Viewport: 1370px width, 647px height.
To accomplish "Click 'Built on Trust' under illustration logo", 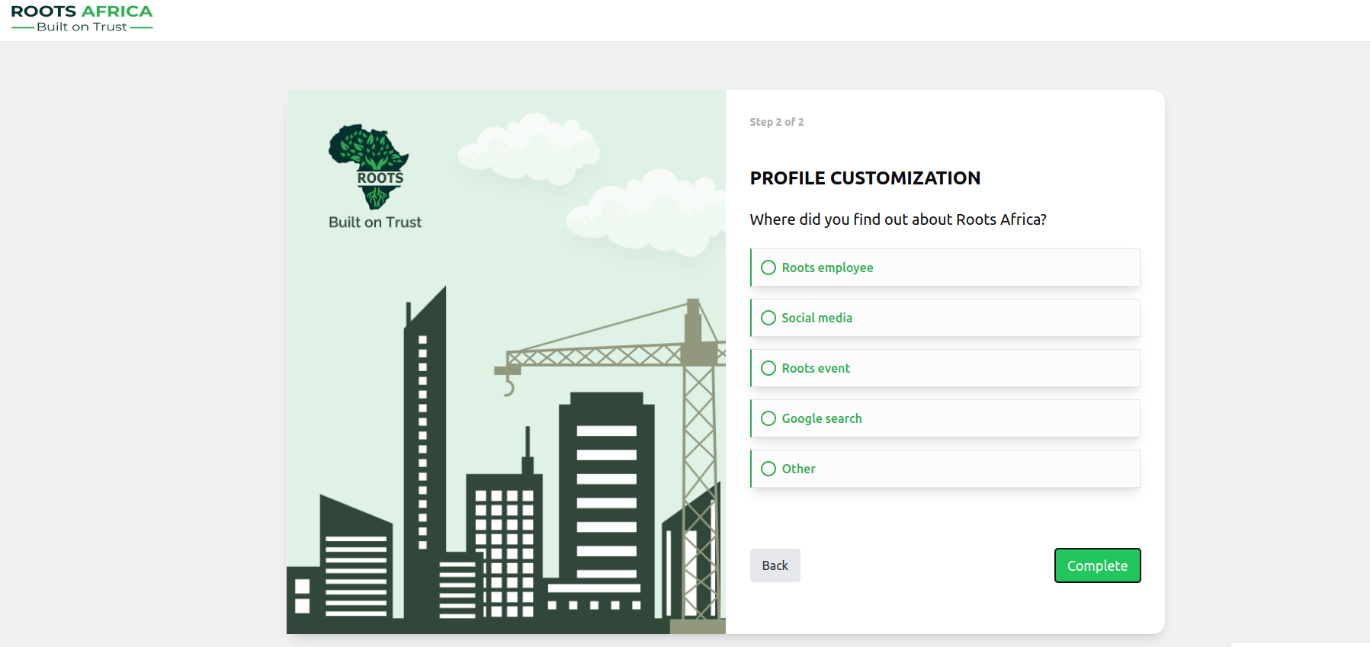I will (374, 223).
